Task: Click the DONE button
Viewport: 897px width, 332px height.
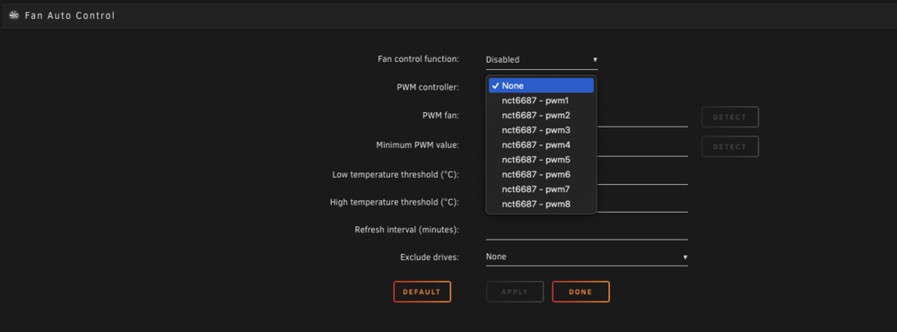Action: pos(580,292)
